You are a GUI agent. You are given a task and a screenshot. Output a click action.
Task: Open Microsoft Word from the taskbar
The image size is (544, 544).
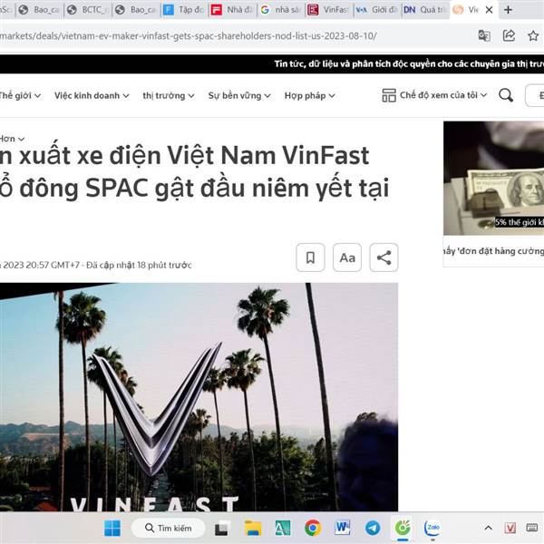click(343, 528)
